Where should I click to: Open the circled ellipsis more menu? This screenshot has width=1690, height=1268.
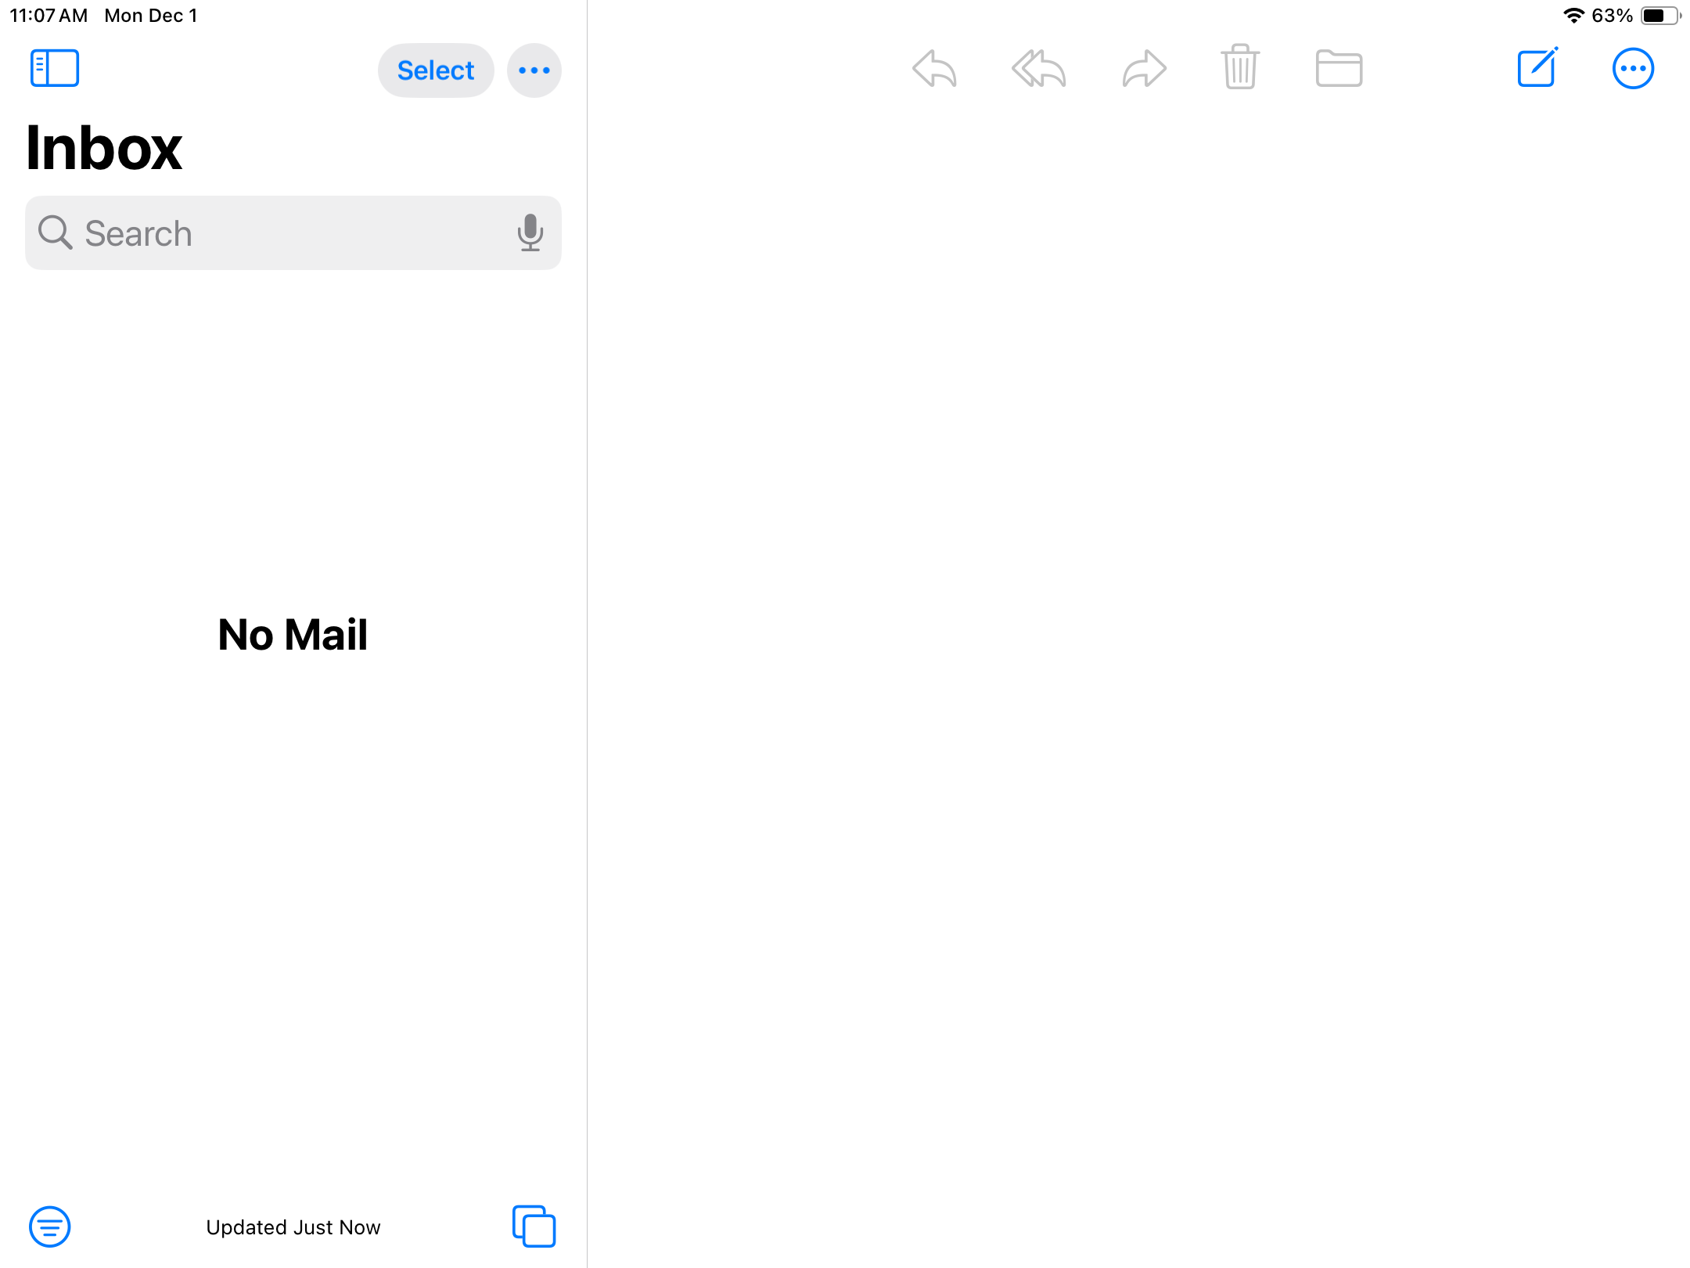pos(1633,69)
